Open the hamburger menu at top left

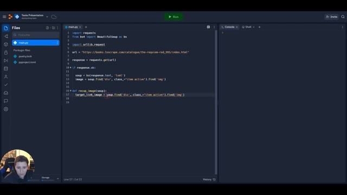pyautogui.click(x=4, y=17)
